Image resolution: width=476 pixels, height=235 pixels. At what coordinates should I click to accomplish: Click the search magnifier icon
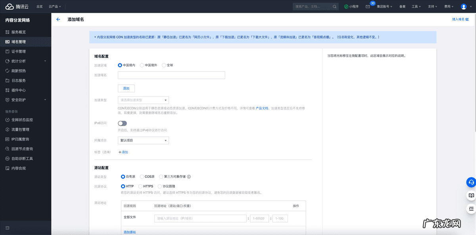pyautogui.click(x=335, y=7)
